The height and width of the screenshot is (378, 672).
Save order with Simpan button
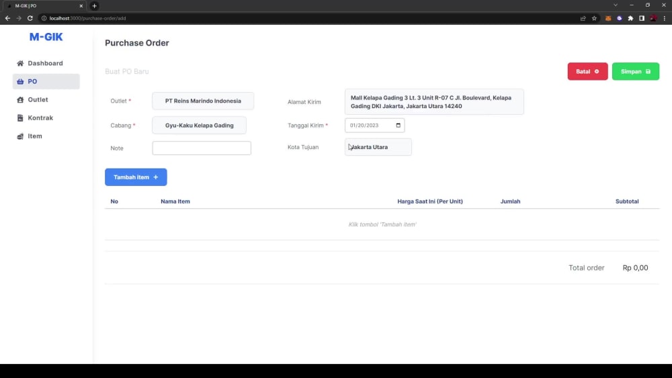[636, 71]
